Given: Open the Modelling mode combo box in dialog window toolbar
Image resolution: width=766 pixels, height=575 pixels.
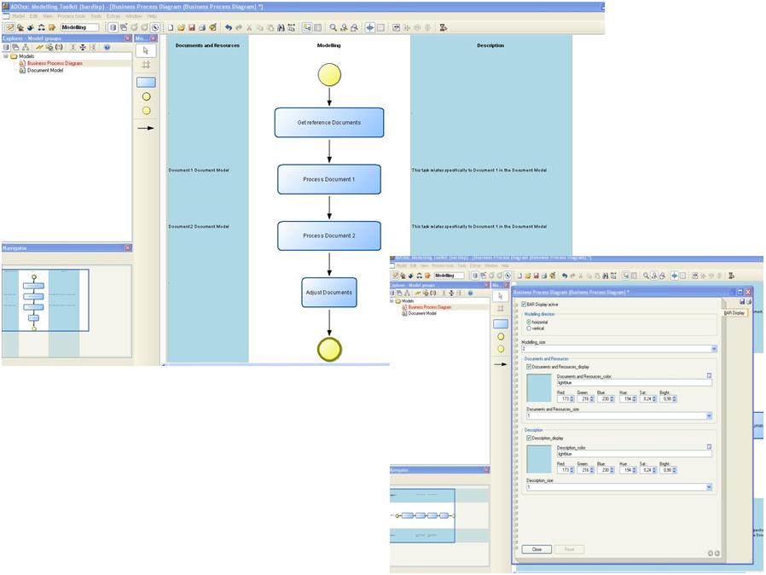Looking at the screenshot, I should [449, 276].
